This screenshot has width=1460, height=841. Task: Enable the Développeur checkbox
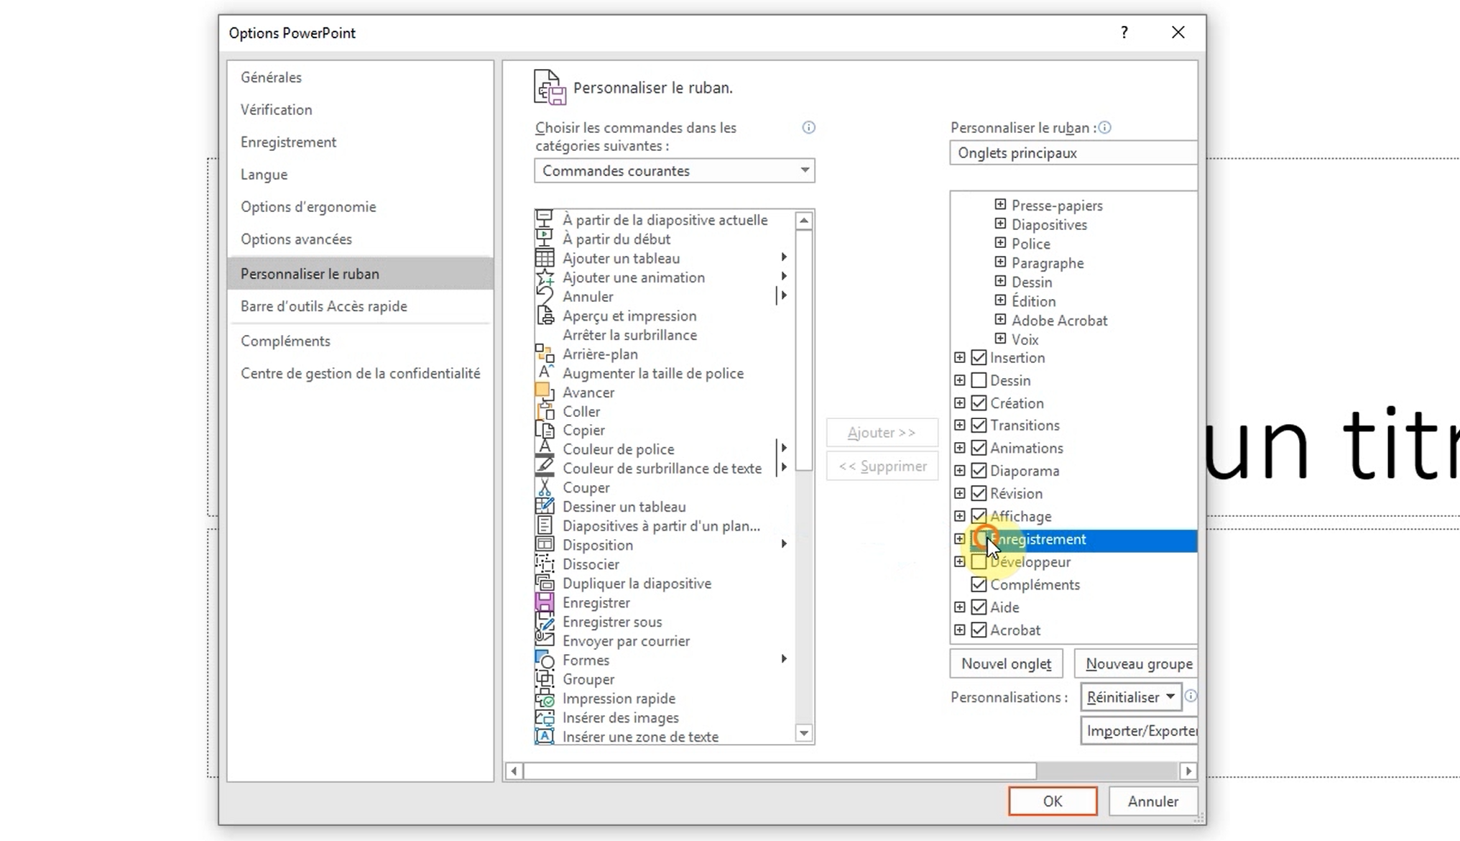pyautogui.click(x=979, y=561)
